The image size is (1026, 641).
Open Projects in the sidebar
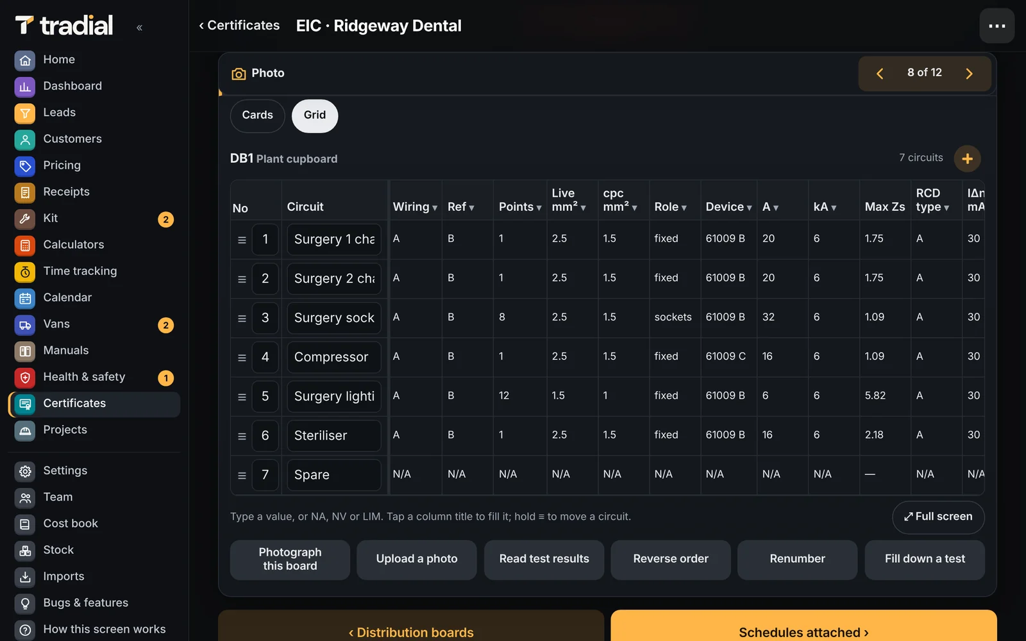point(94,430)
